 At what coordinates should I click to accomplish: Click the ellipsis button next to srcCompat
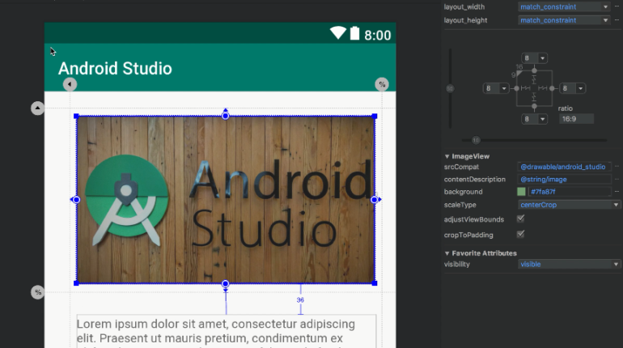pos(617,166)
